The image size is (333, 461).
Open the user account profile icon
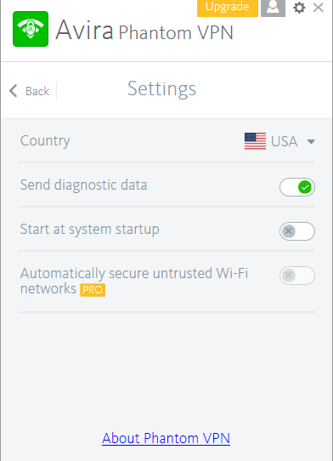point(273,8)
